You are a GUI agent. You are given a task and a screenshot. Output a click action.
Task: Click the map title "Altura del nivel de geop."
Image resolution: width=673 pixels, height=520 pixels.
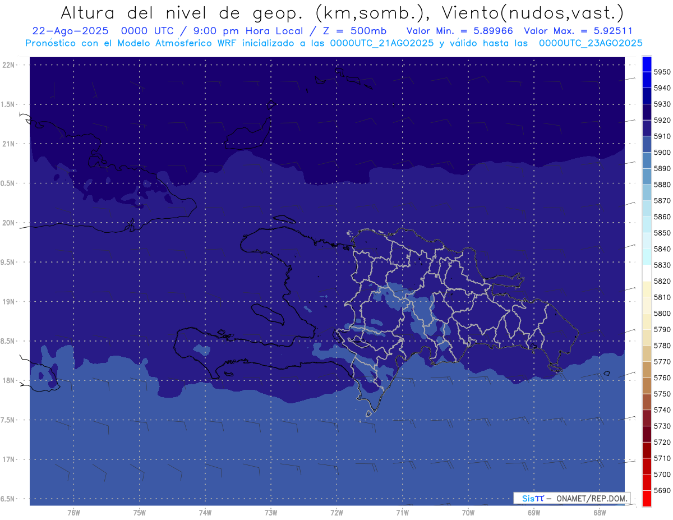point(182,12)
